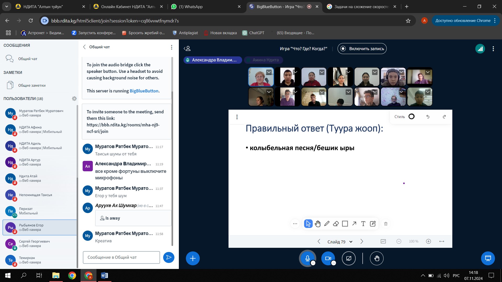Toggle screen share button
The height and width of the screenshot is (282, 502).
tap(349, 258)
